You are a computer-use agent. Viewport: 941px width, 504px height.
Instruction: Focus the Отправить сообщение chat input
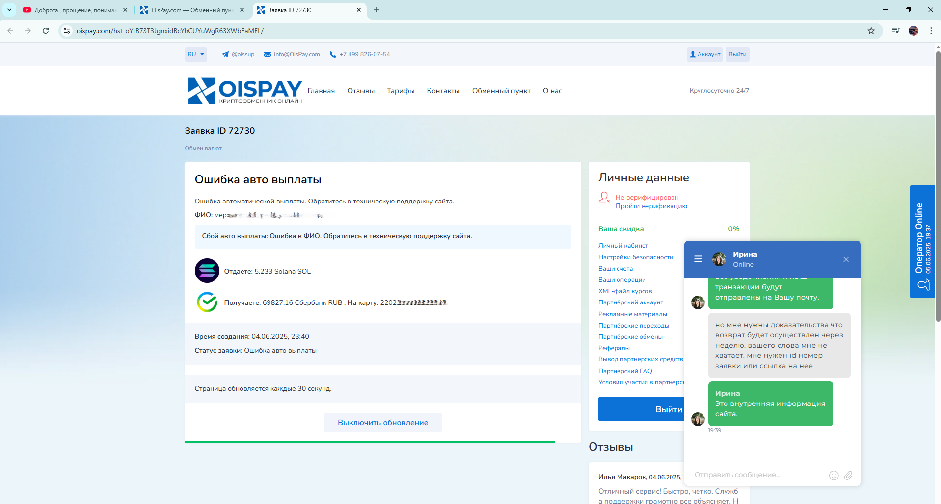(x=758, y=475)
